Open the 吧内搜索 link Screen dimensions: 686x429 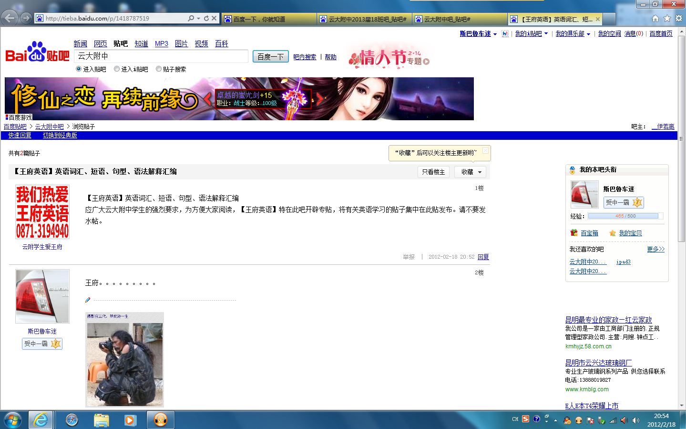click(305, 57)
